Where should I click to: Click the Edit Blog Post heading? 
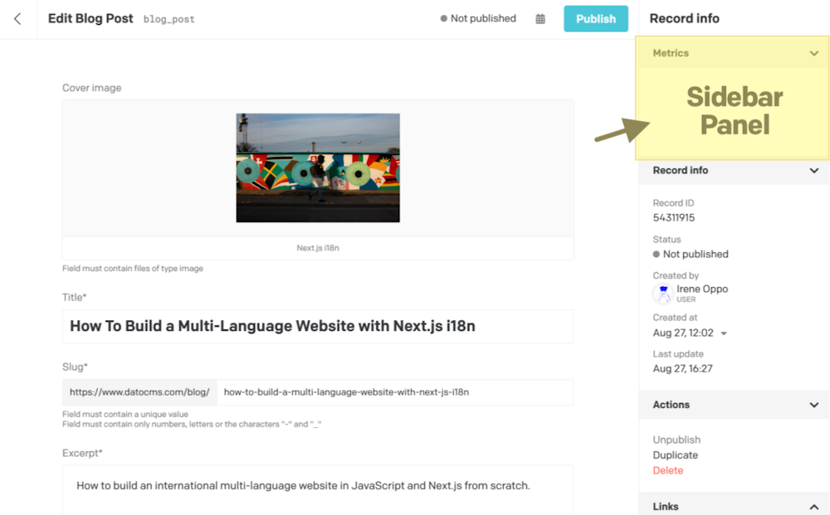click(90, 18)
